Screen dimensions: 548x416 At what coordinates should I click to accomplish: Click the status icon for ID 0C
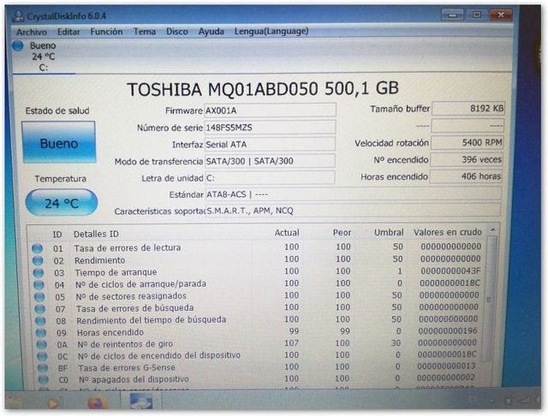coord(42,356)
